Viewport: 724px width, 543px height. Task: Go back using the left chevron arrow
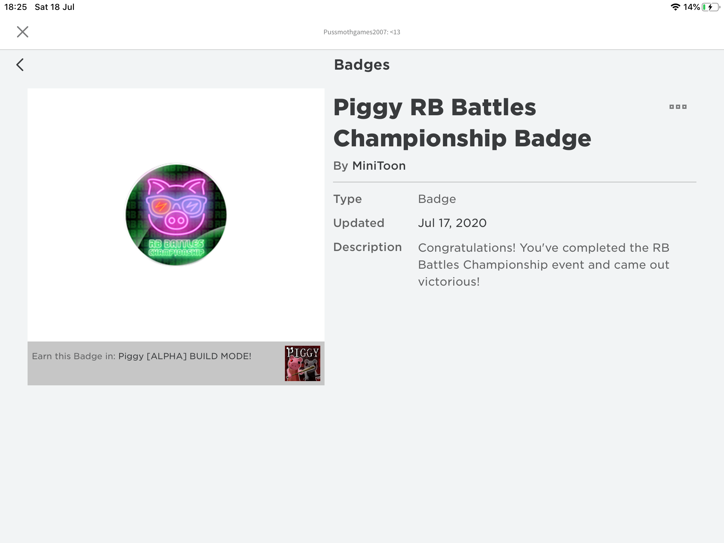click(20, 65)
